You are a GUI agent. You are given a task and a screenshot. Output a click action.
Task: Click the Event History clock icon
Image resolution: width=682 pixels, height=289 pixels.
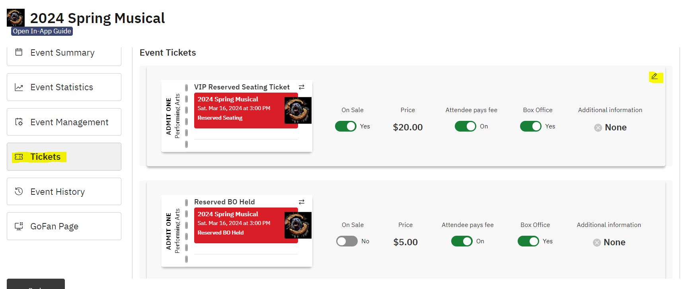pos(18,191)
